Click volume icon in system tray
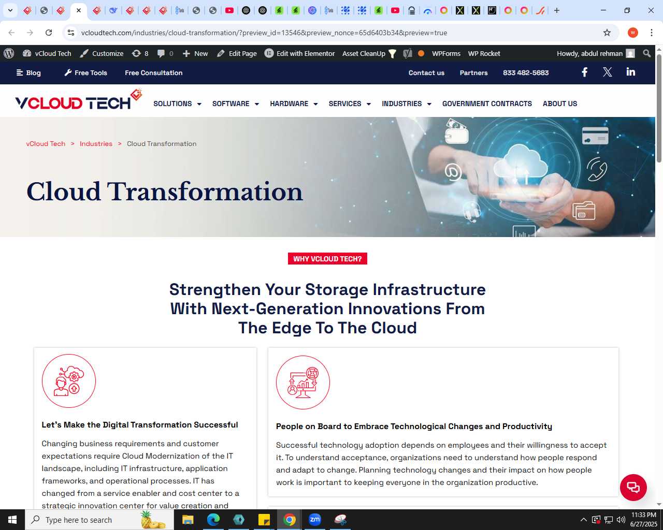This screenshot has height=530, width=663. (x=621, y=520)
